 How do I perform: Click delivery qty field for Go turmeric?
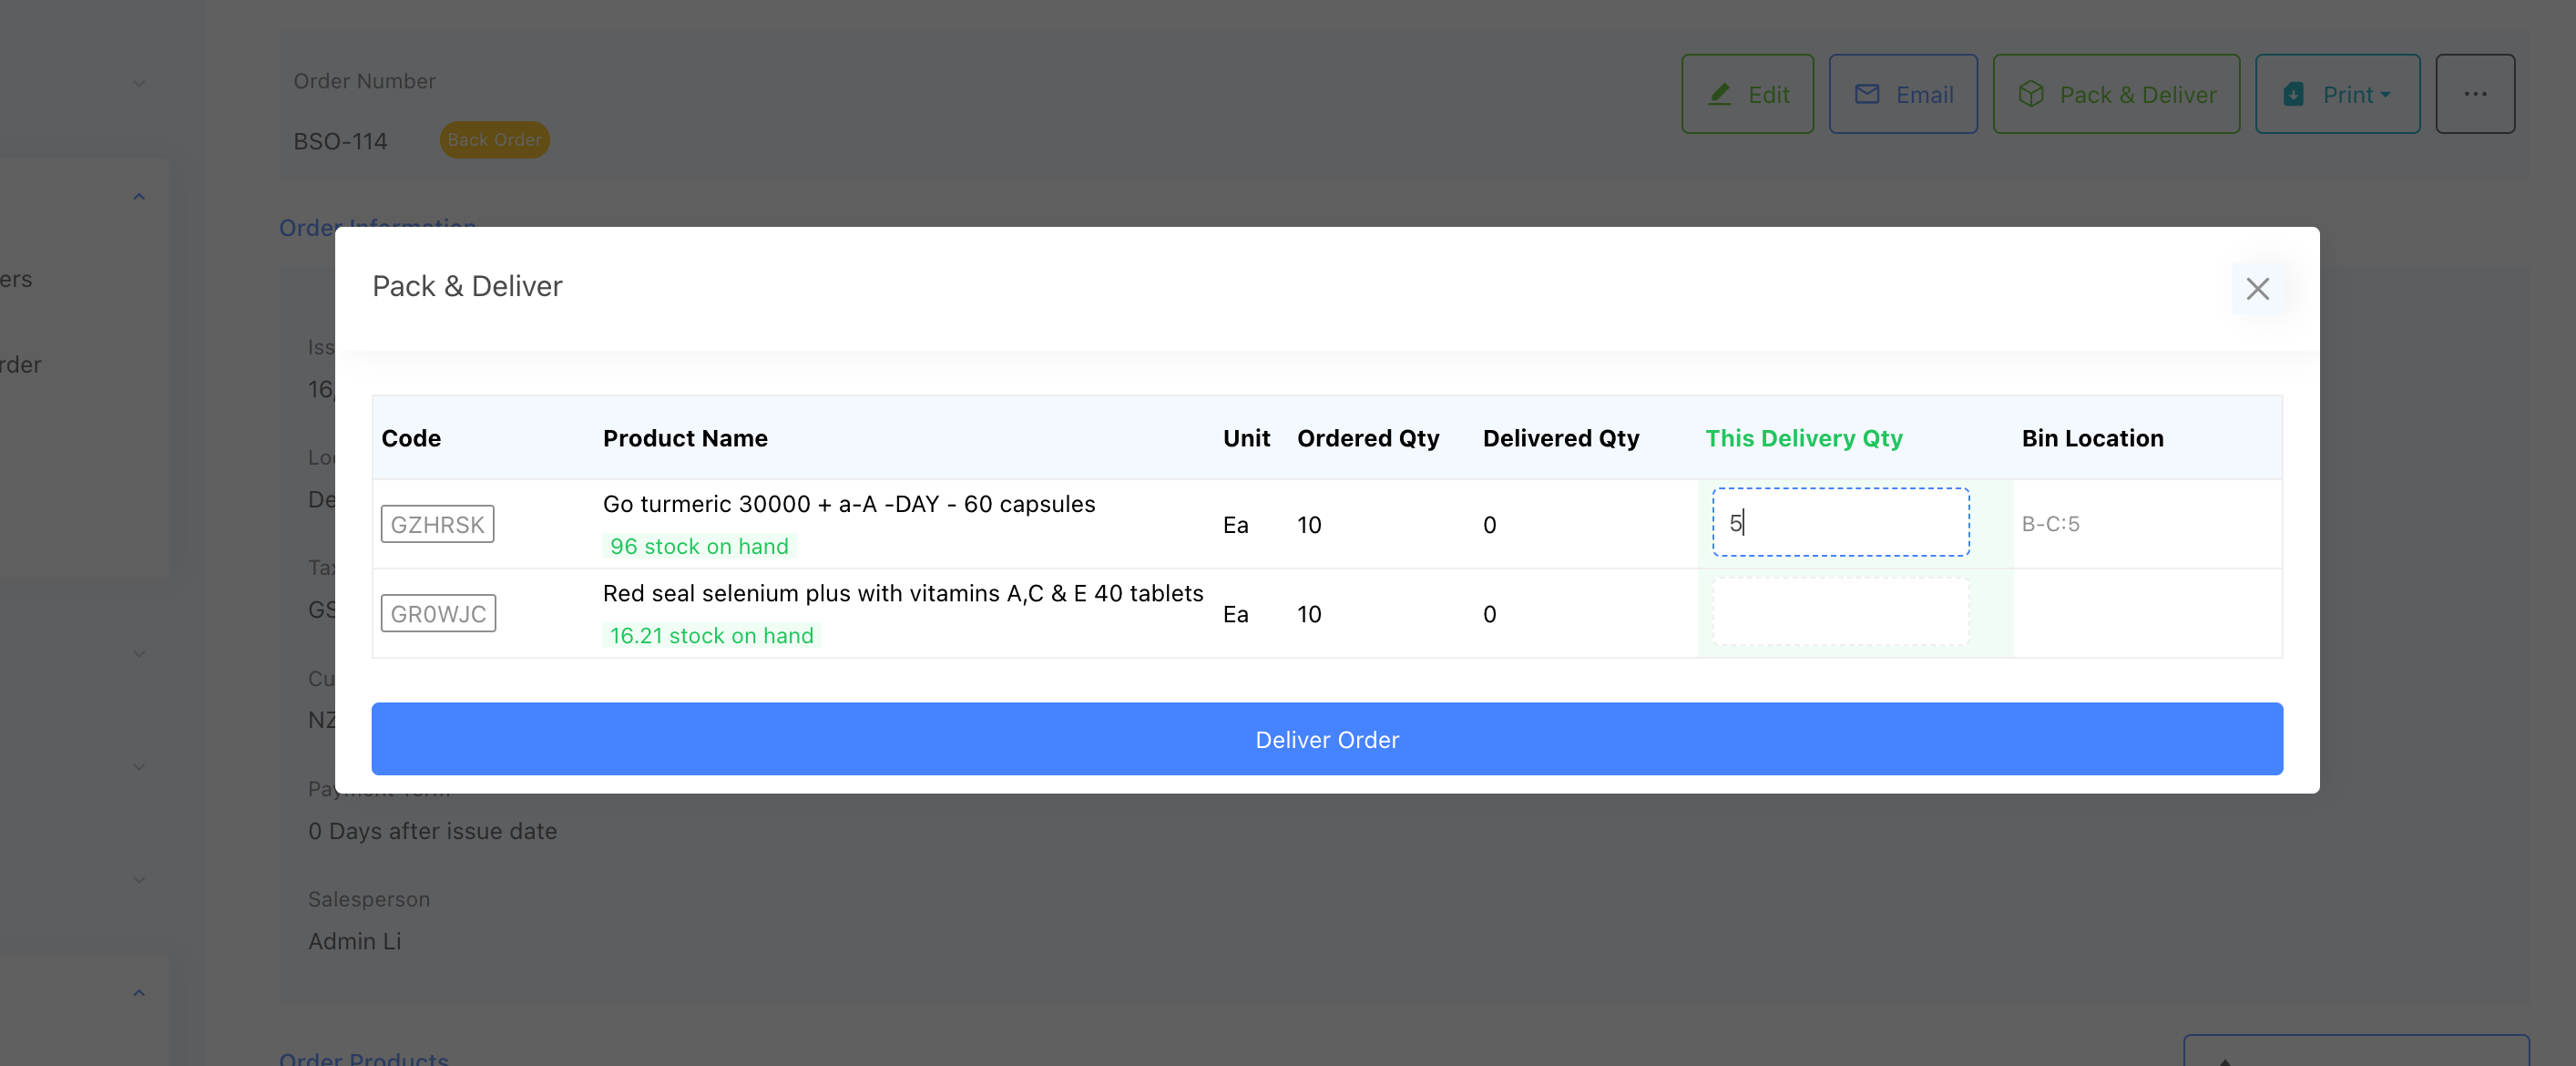[1840, 522]
